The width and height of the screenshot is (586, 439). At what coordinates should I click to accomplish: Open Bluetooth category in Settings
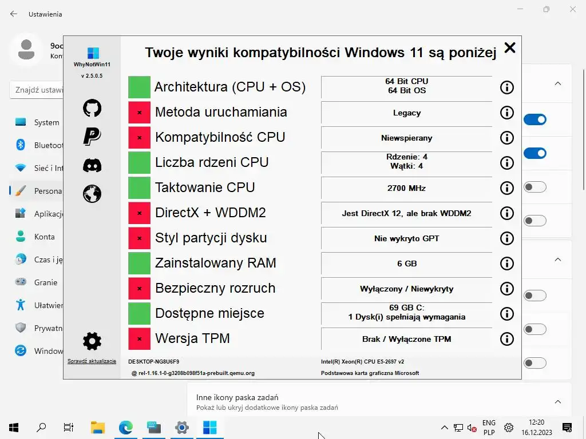[37, 145]
